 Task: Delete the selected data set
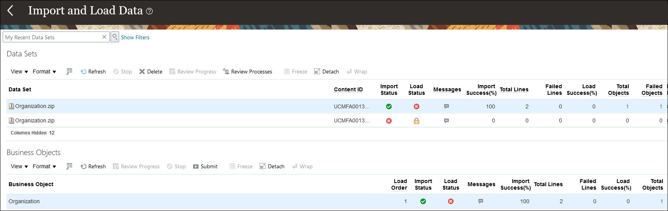(151, 71)
